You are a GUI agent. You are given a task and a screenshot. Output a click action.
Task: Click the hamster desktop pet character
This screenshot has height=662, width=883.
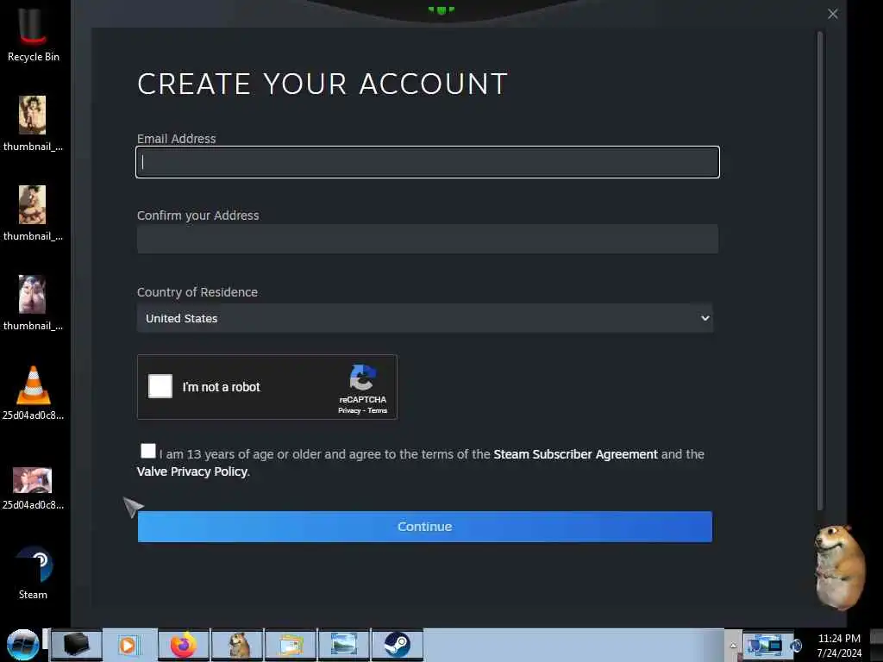tap(839, 567)
